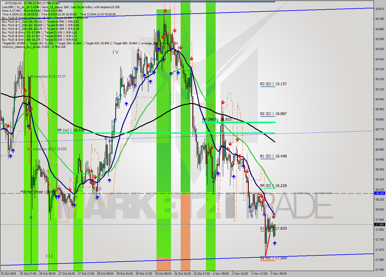The image size is (386, 277).
Task: Select the 'I I I' wave label
Action: pos(49,256)
